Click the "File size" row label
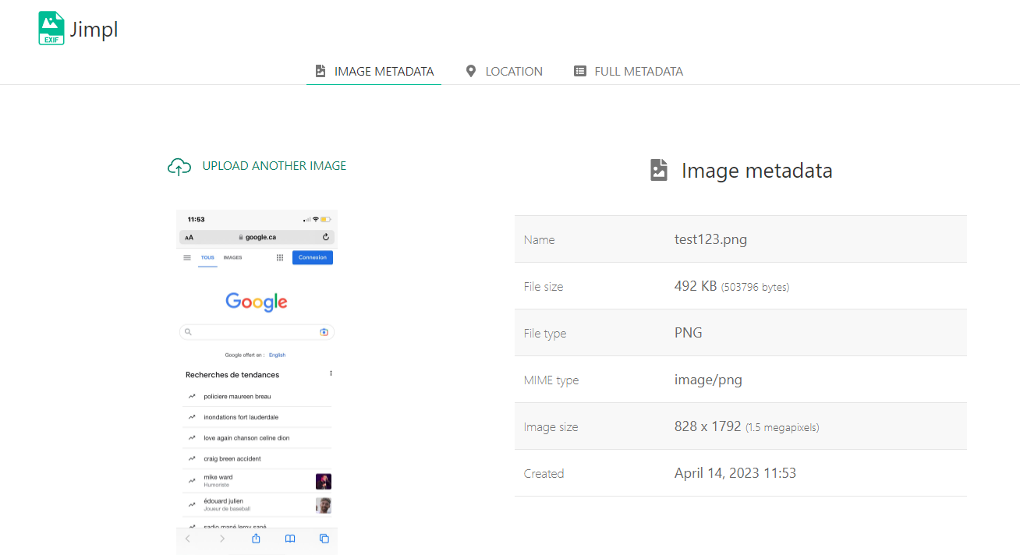The height and width of the screenshot is (555, 1020). tap(544, 287)
